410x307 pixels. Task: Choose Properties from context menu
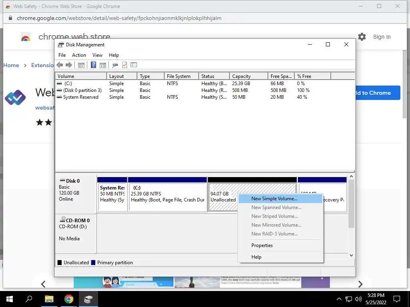click(x=281, y=245)
